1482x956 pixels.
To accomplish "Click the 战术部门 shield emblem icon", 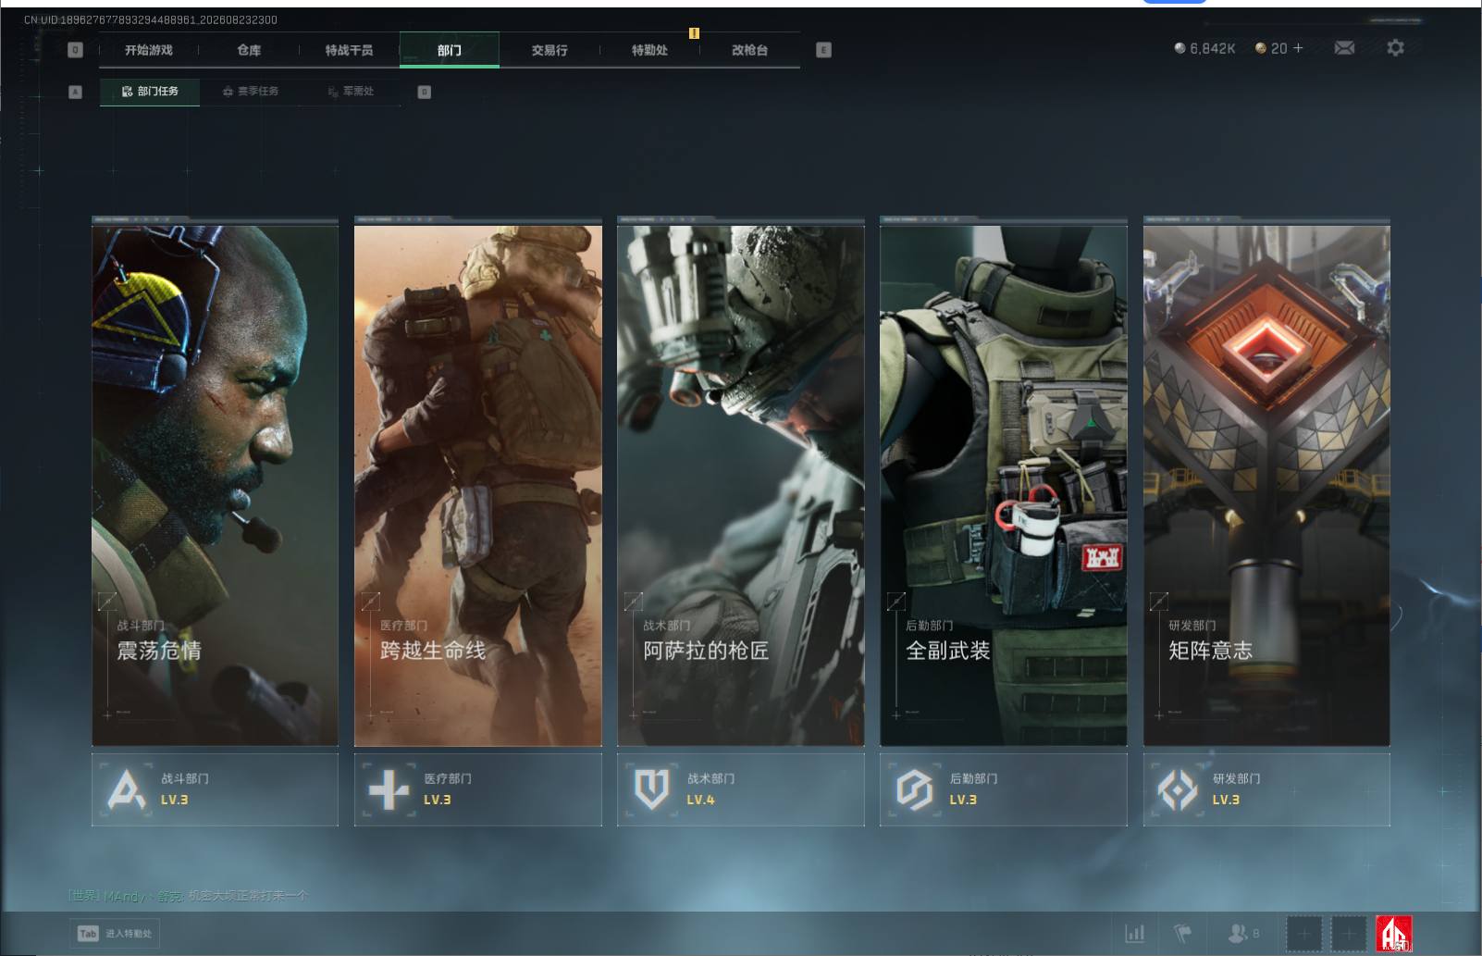I will point(651,789).
